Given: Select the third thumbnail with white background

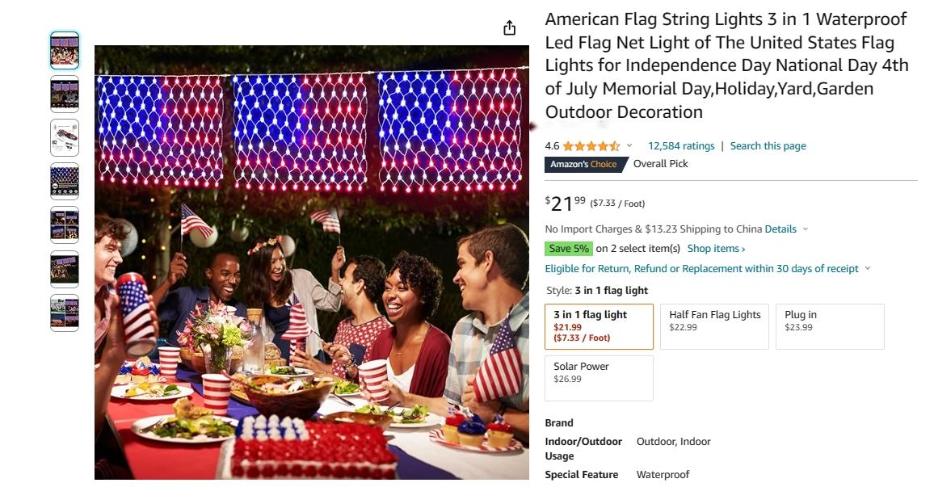Looking at the screenshot, I should click(65, 137).
